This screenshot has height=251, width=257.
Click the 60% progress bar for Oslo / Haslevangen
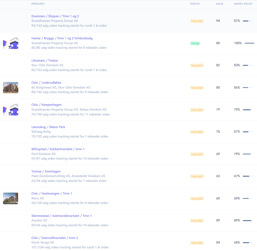248,198
